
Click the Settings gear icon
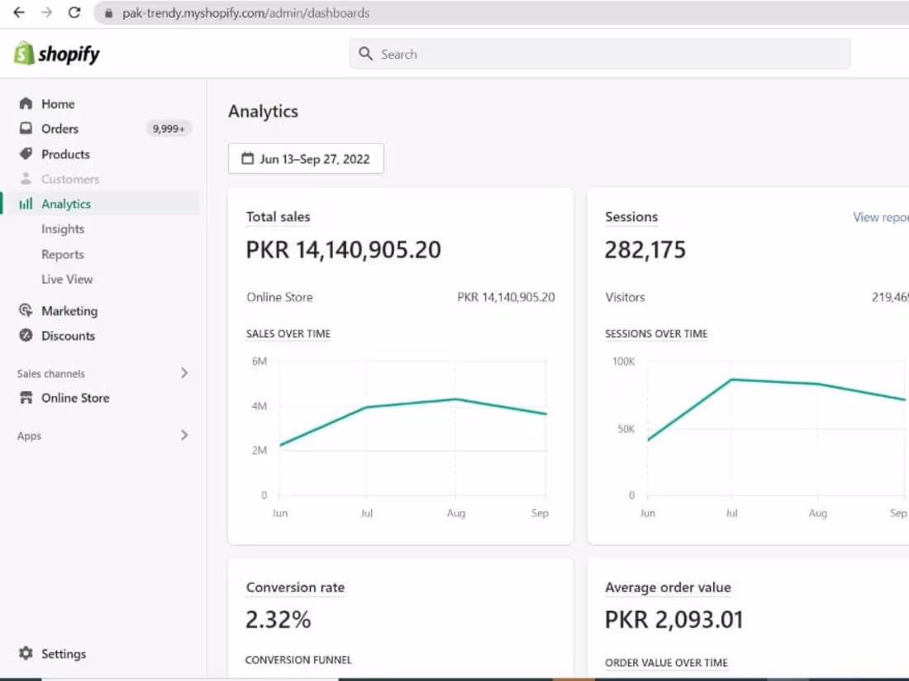point(26,653)
